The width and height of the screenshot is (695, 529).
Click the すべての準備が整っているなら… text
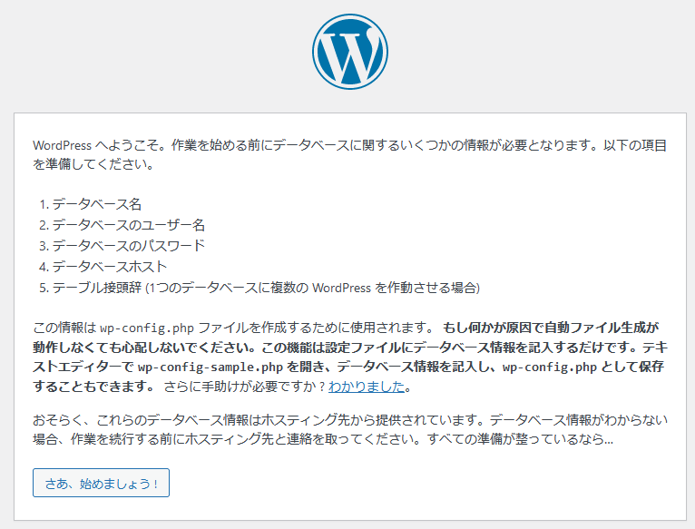click(521, 439)
